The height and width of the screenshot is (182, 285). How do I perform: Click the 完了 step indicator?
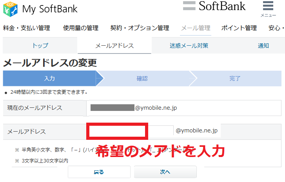pos(235,79)
